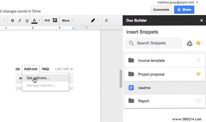The height and width of the screenshot is (122, 206).
Task: Open the text color dropdown arrow
Action: click(x=39, y=21)
